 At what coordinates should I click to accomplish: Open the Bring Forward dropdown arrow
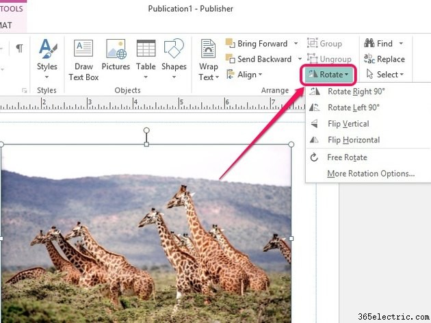coord(296,43)
